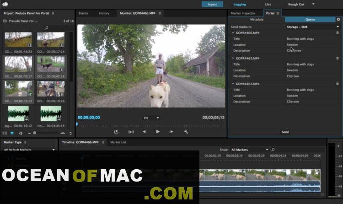Viewport: 343px width, 204px height.
Task: Switch to the List workspace
Action: point(268,4)
